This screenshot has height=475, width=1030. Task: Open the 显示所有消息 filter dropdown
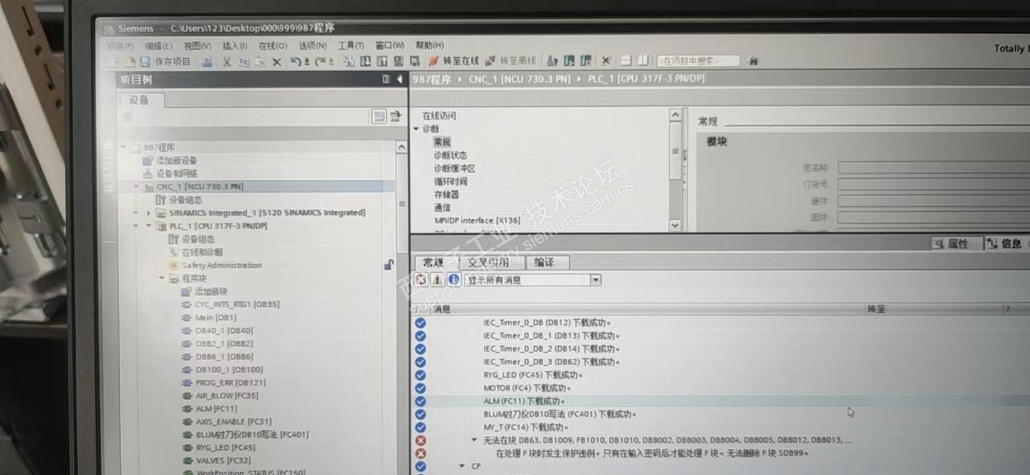coord(596,280)
